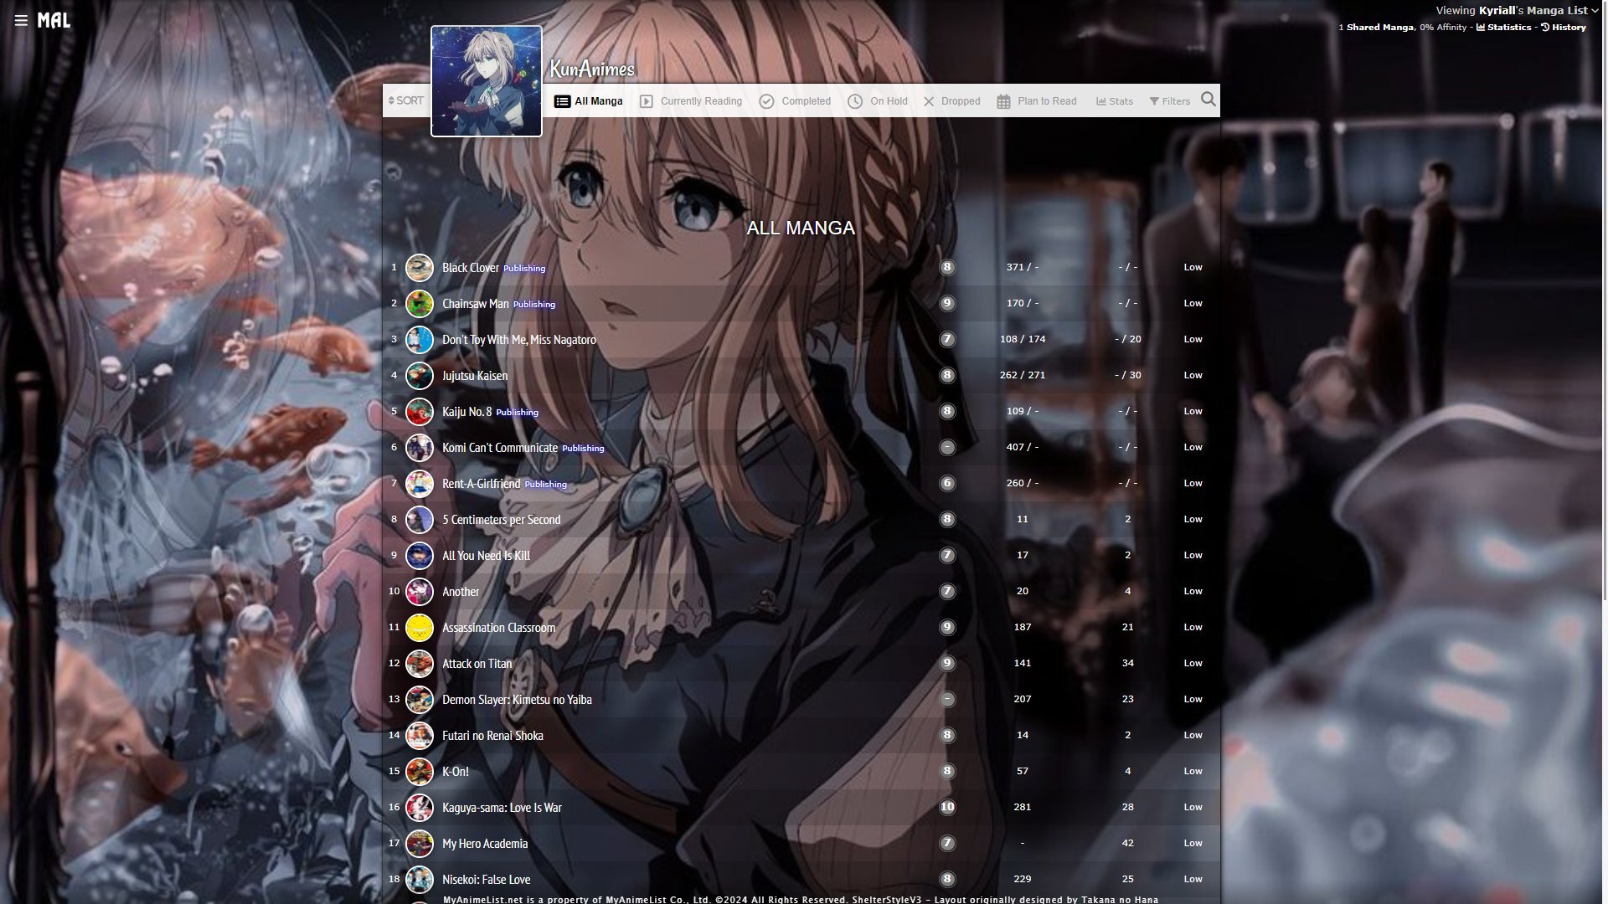This screenshot has width=1608, height=904.
Task: Switch to the Completed tab
Action: [795, 101]
